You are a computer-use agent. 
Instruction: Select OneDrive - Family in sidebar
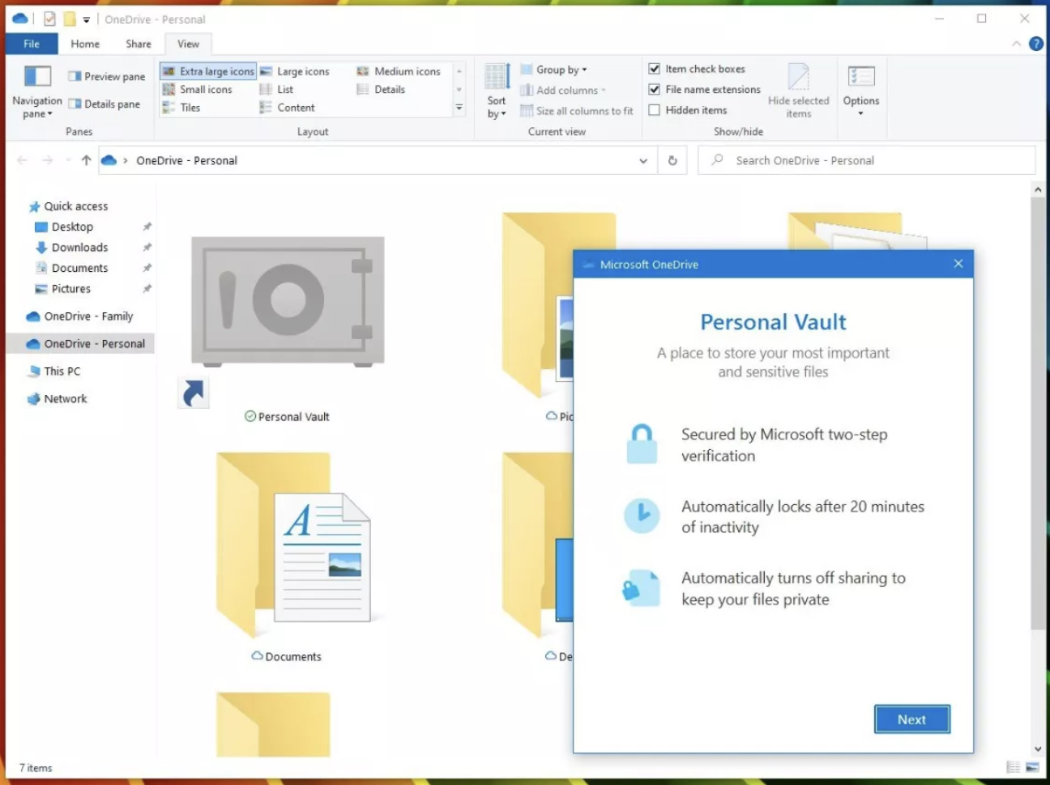click(x=79, y=316)
